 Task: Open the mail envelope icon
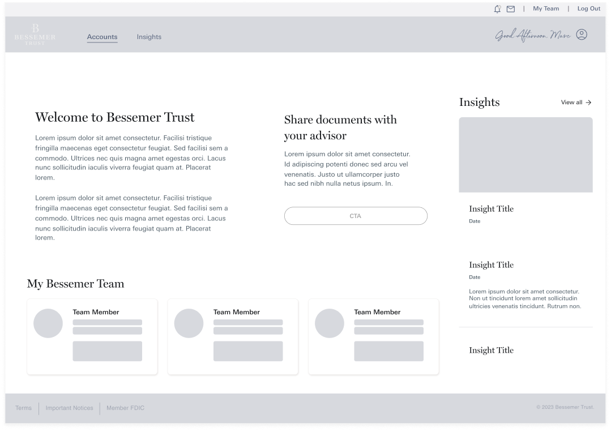click(x=510, y=9)
